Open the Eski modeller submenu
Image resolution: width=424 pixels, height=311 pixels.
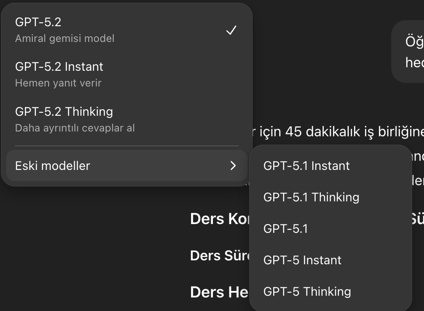[127, 166]
